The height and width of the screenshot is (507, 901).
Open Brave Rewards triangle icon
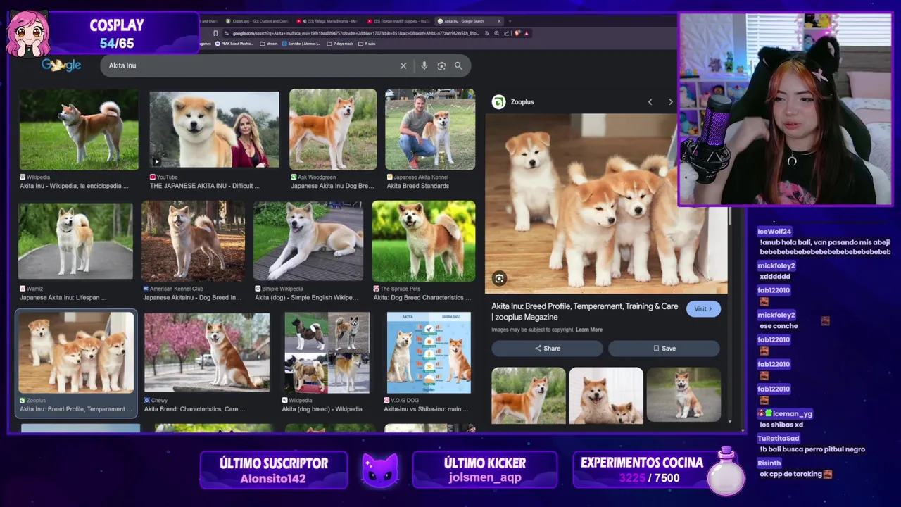(x=527, y=33)
